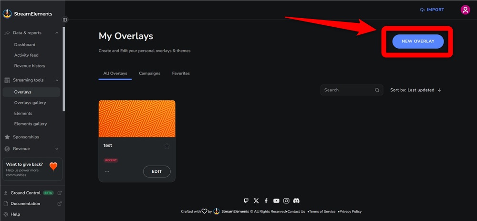The height and width of the screenshot is (221, 477).
Task: Collapse the Streaming tools section
Action: [57, 80]
